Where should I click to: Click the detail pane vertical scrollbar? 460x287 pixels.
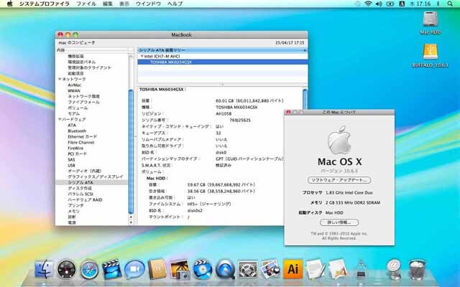pos(305,100)
